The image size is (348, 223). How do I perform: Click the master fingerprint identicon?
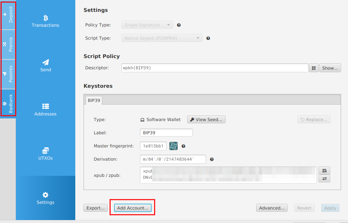[174, 146]
